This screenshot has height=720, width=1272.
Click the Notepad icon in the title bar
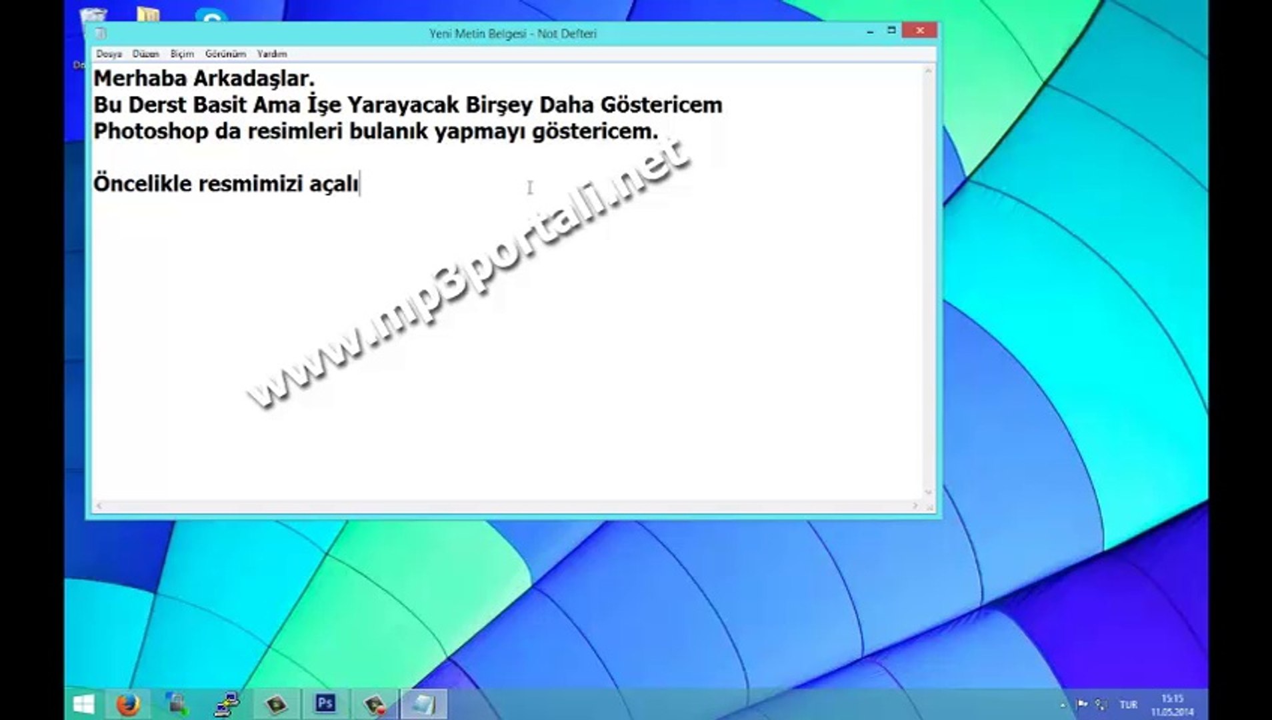pos(100,33)
